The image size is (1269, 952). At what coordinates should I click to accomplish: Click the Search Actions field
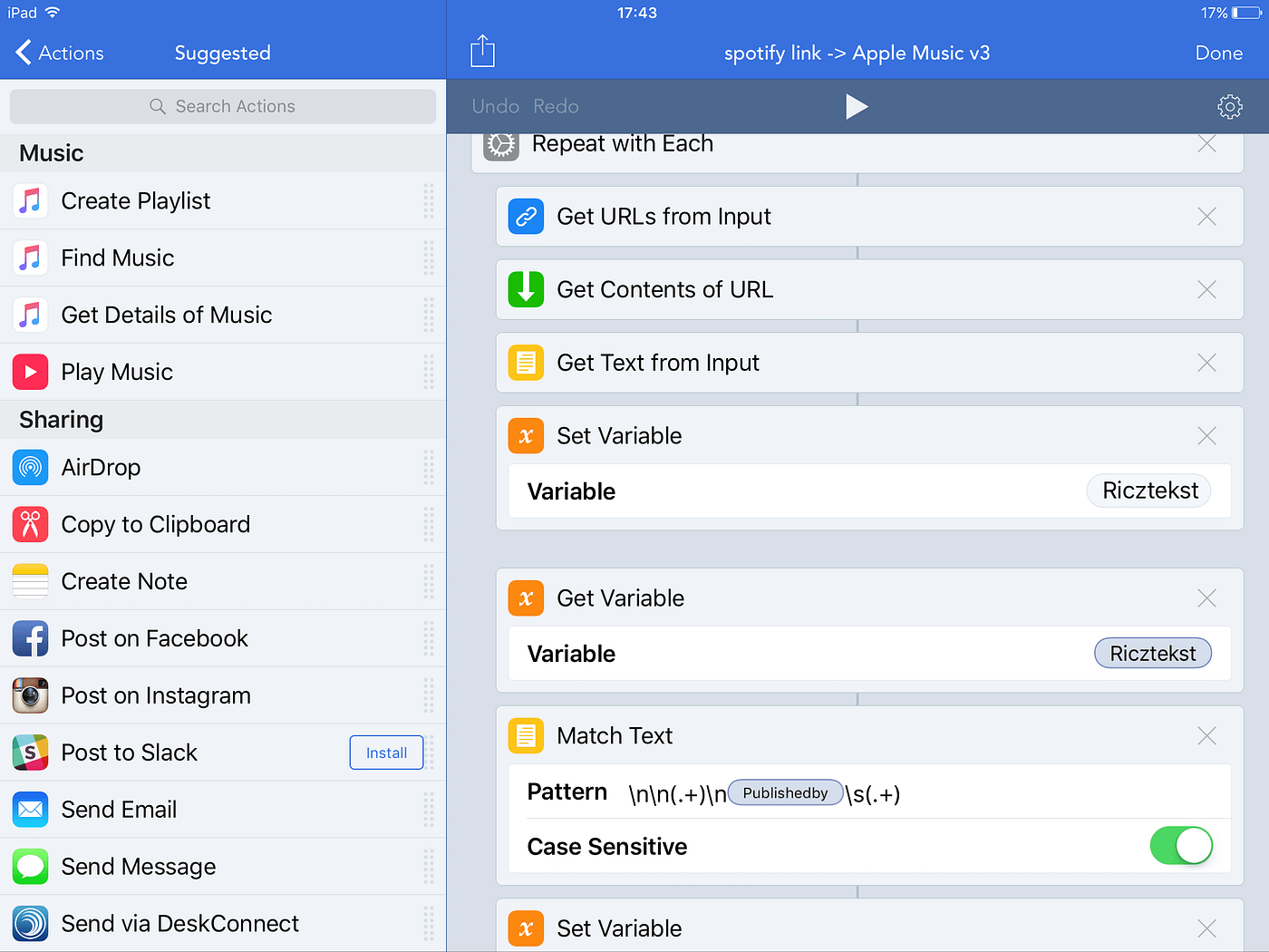pyautogui.click(x=222, y=106)
